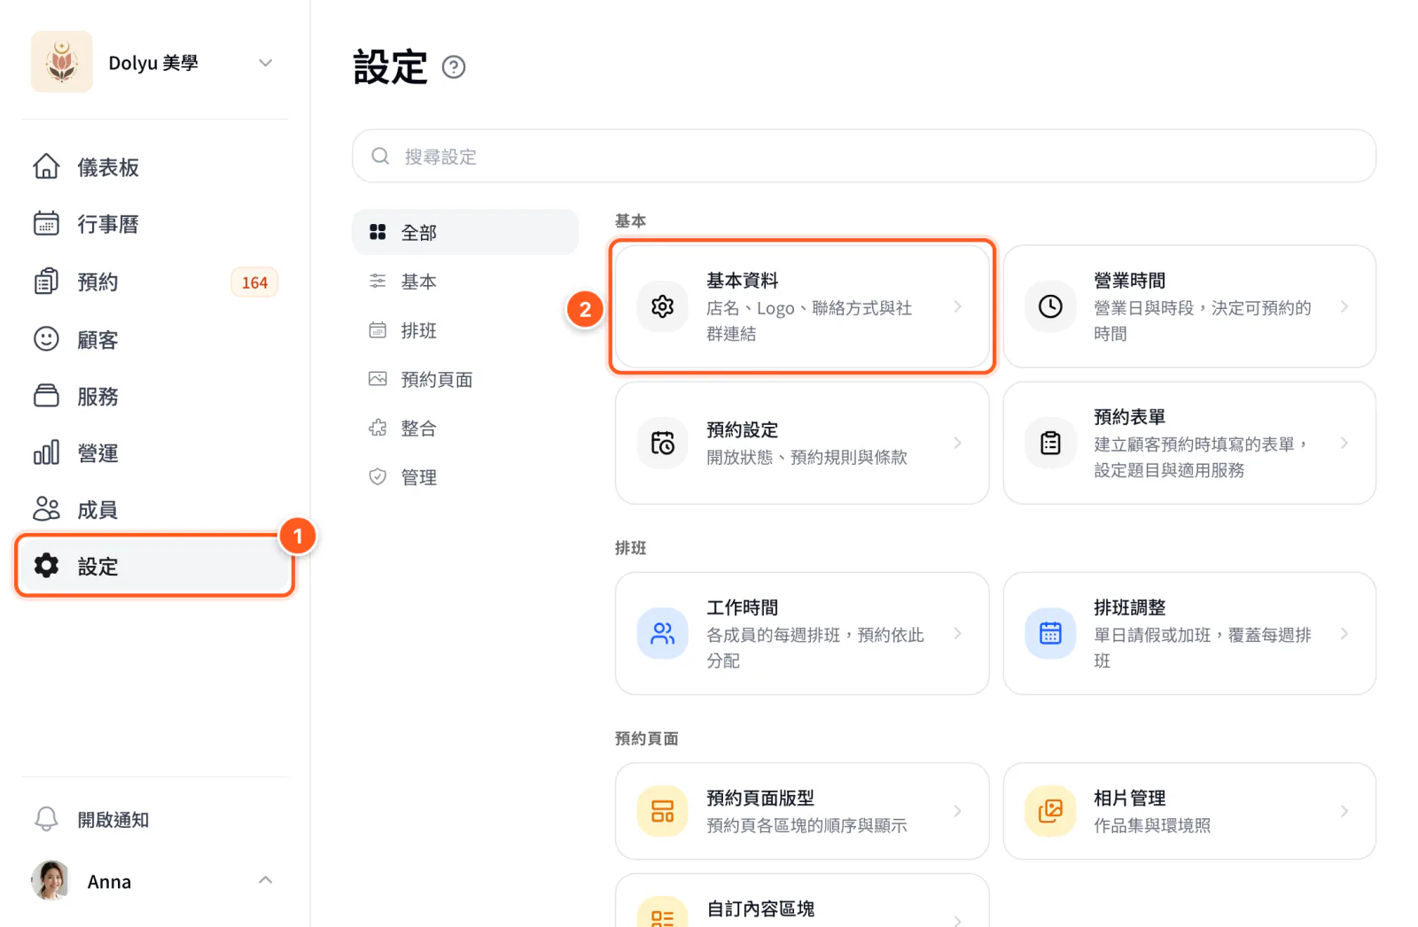Click the 預約頁面版型 layout icon
The height and width of the screenshot is (927, 1418).
(663, 811)
